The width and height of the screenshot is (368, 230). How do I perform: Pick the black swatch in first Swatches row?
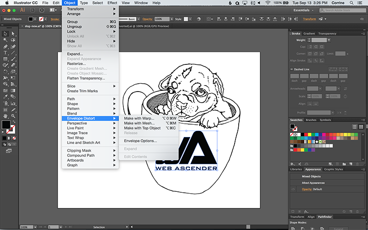coord(303,135)
